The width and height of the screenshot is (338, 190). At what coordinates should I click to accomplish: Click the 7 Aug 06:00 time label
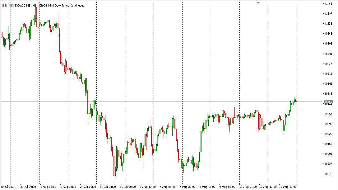coord(168,187)
